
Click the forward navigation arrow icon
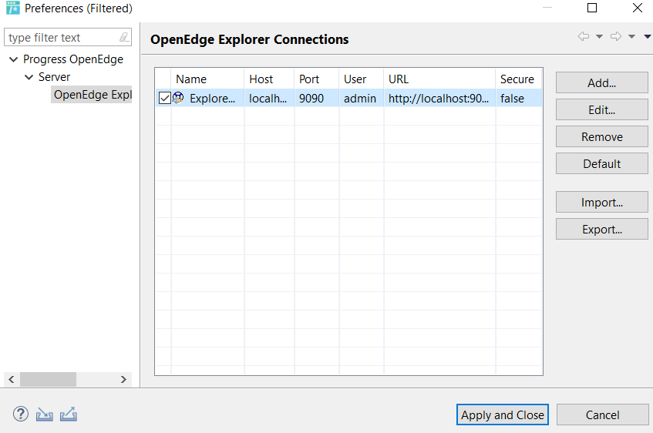pos(616,36)
